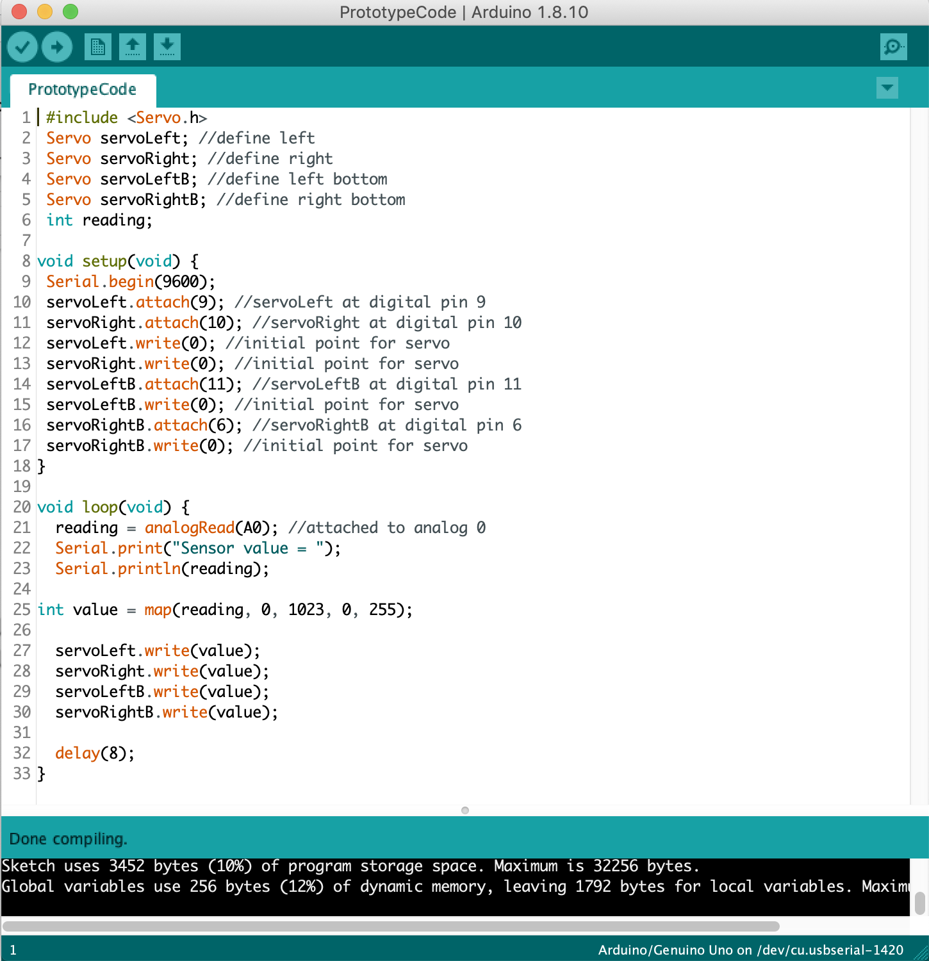Click the delay(8) statement near the bottom
Viewport: 929px width, 961px height.
point(95,753)
